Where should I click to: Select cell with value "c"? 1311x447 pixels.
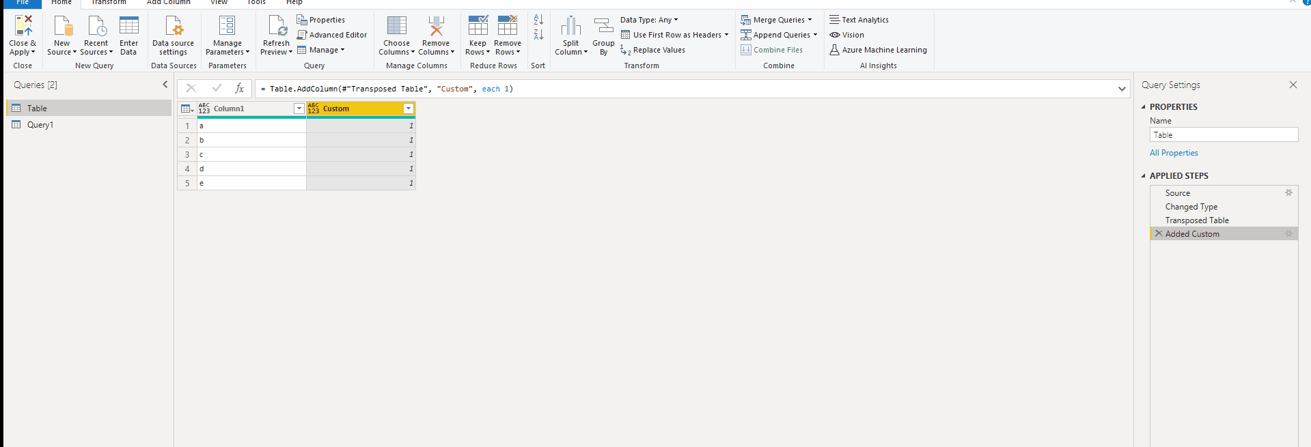tap(251, 154)
